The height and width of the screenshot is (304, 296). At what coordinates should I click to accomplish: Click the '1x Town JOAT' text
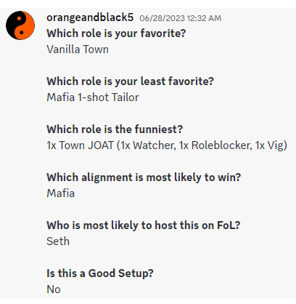coord(80,145)
